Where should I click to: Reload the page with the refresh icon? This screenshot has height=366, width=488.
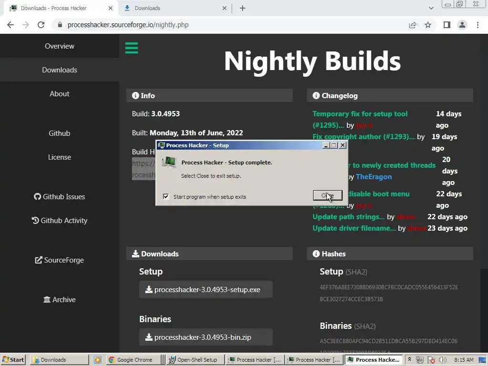41,25
